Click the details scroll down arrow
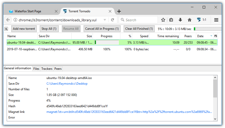Image resolution: width=225 pixels, height=128 pixels. pyautogui.click(x=215, y=119)
